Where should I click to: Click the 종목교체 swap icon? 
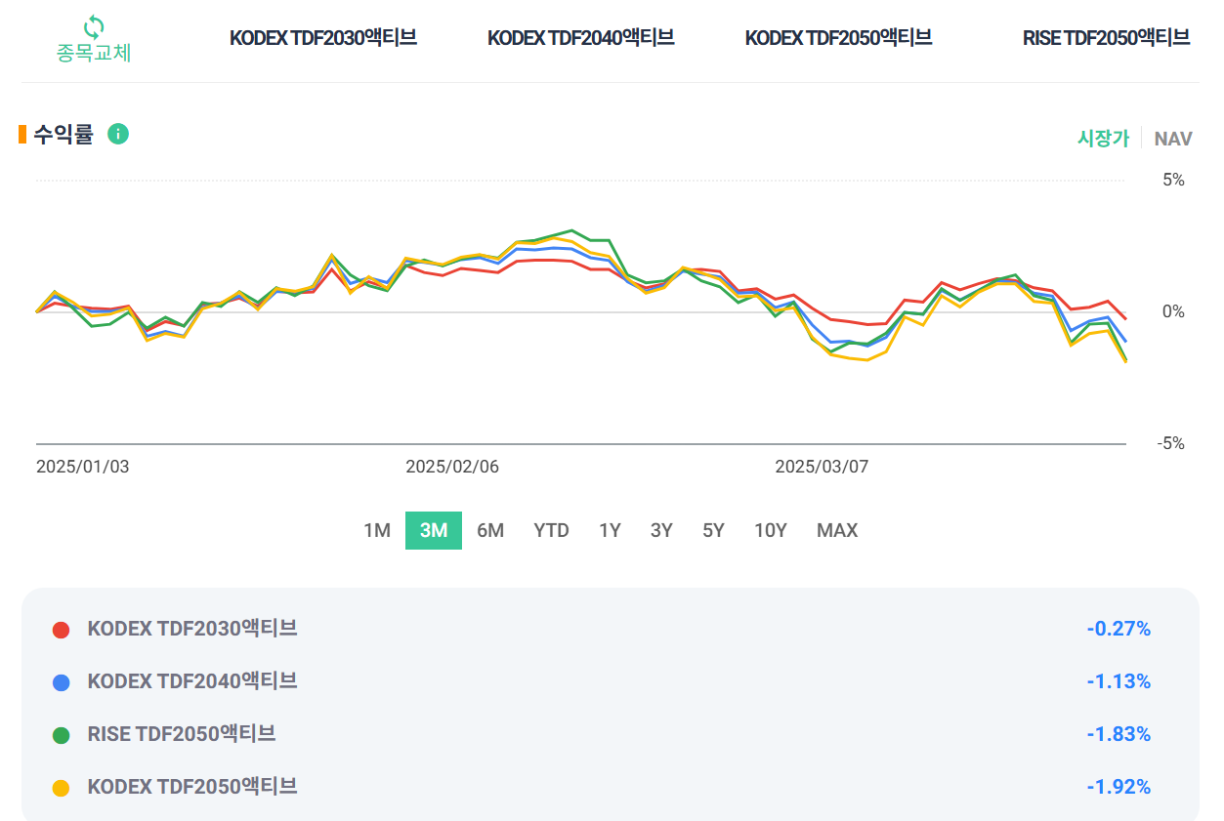click(94, 26)
